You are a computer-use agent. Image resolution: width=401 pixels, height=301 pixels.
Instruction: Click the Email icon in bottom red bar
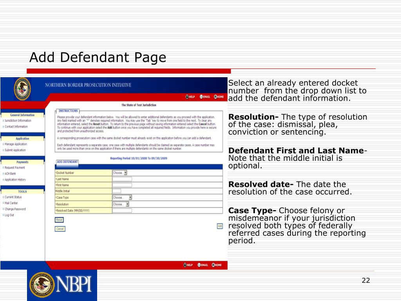coord(203,265)
